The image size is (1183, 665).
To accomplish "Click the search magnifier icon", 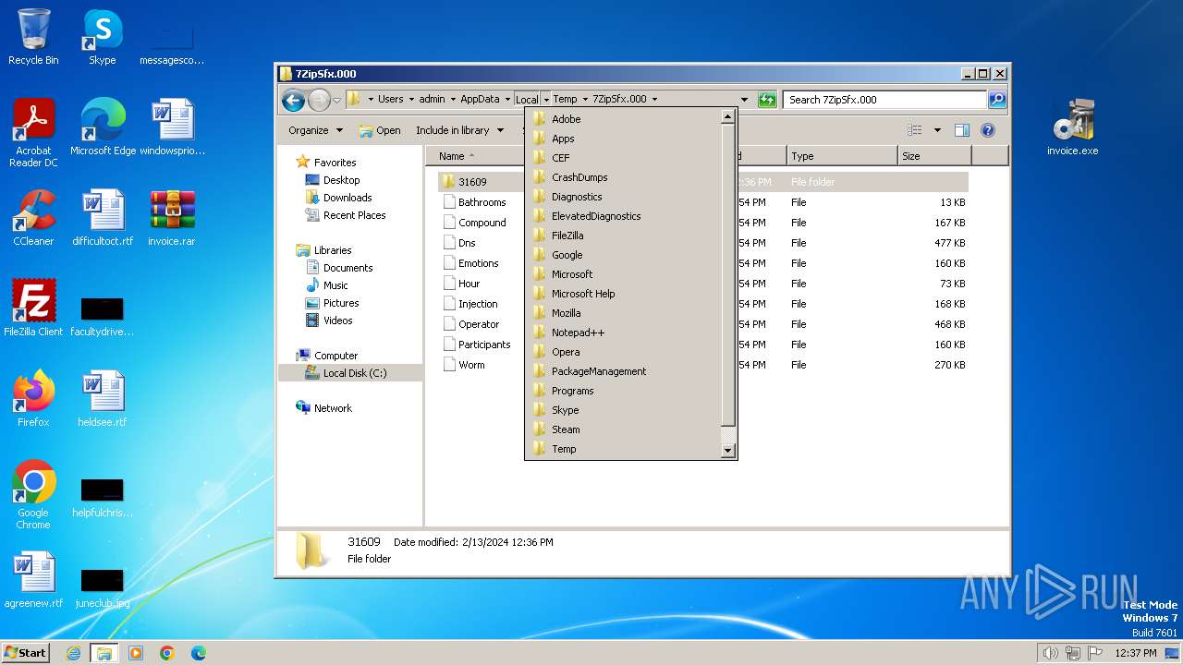I will pyautogui.click(x=997, y=100).
